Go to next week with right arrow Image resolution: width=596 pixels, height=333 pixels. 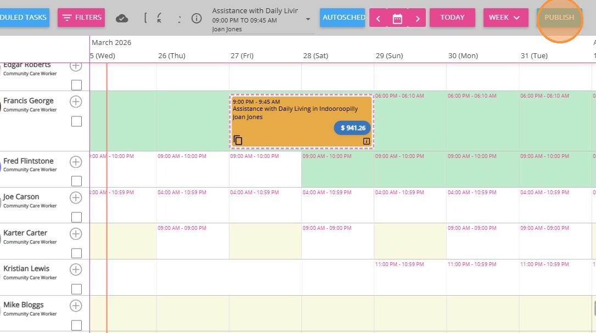click(x=417, y=19)
